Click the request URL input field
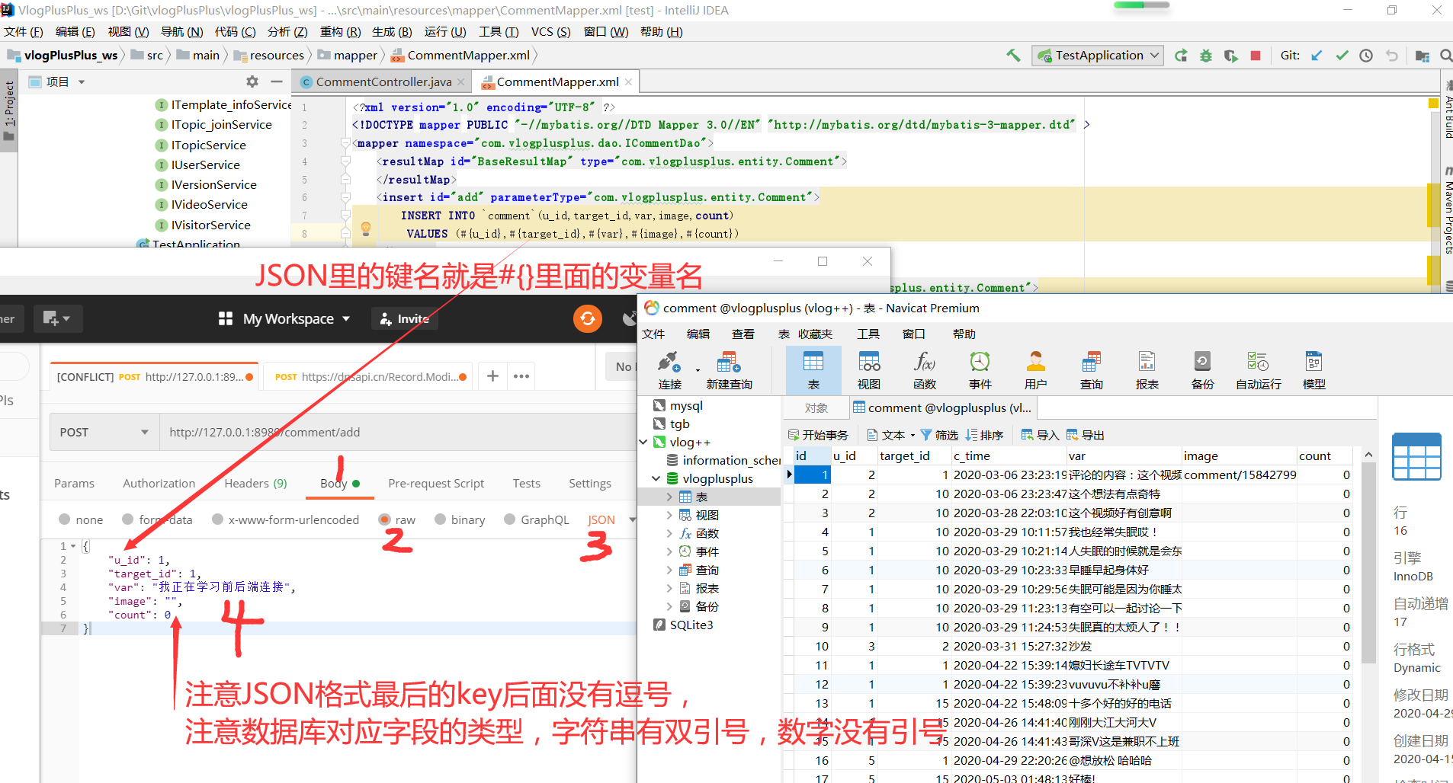This screenshot has height=783, width=1453. pyautogui.click(x=398, y=432)
